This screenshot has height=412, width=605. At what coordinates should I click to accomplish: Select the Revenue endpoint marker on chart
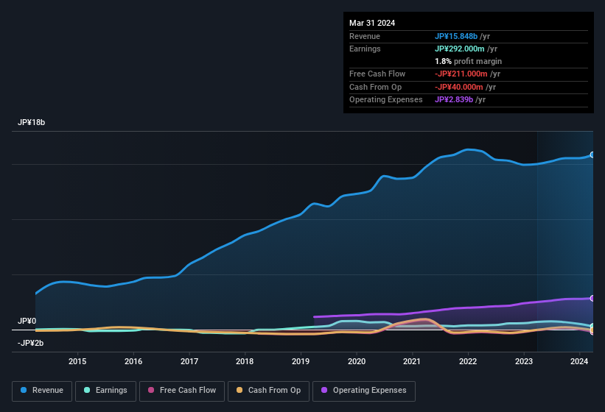coord(592,154)
